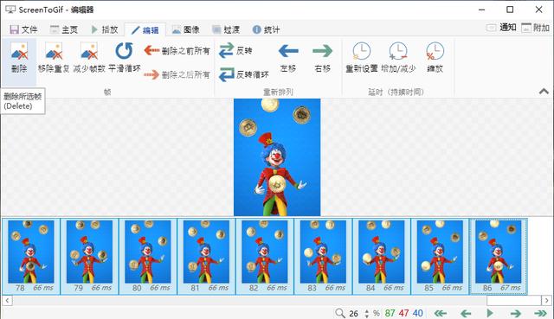Collapse the ribbon with chevron arrow
Viewport: 554px width, 319px height.
tap(544, 92)
